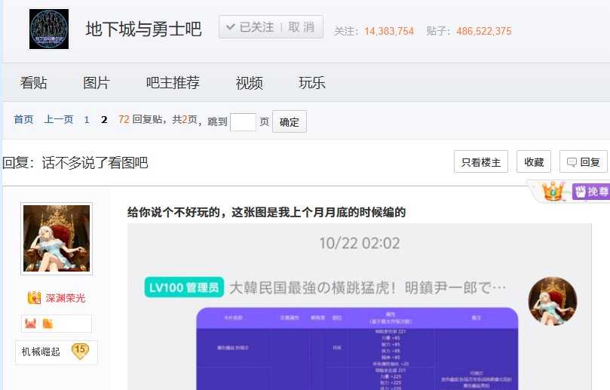610x390 pixels.
Task: Open the posted chat screenshot image
Action: [360, 307]
